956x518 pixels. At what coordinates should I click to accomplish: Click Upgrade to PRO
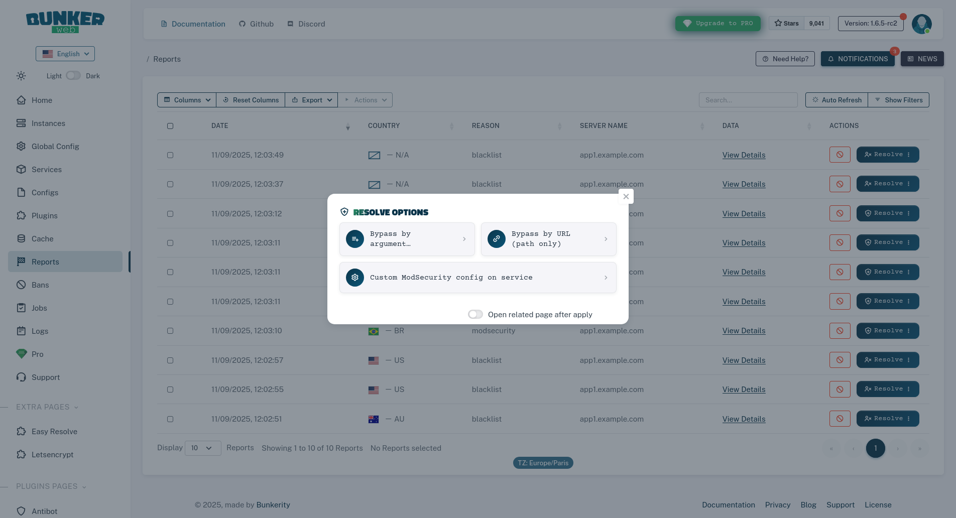[x=718, y=23]
